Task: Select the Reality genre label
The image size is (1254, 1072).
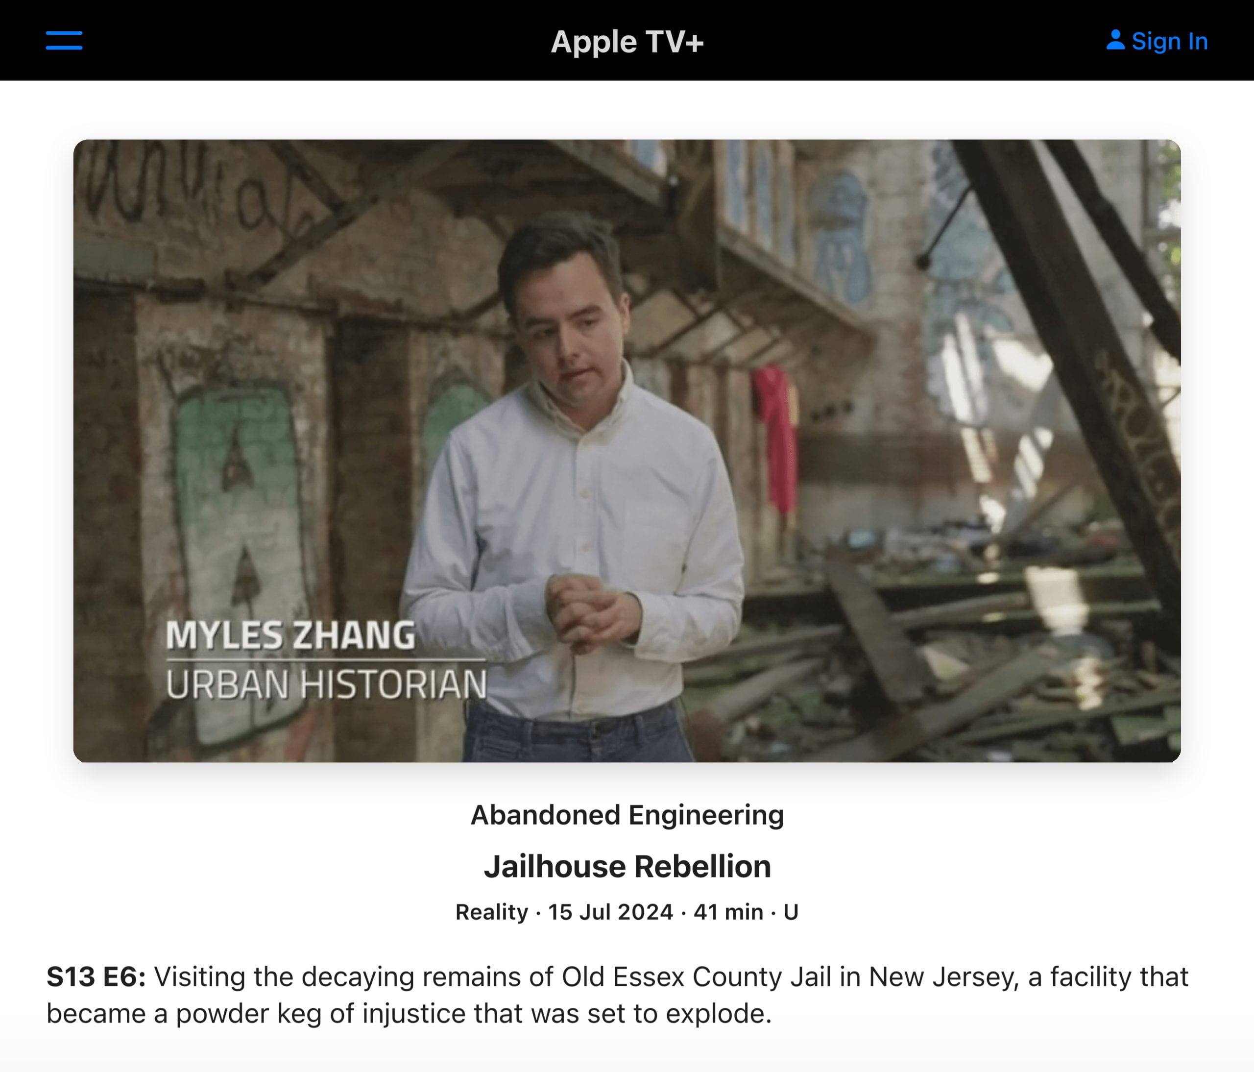Action: tap(491, 912)
